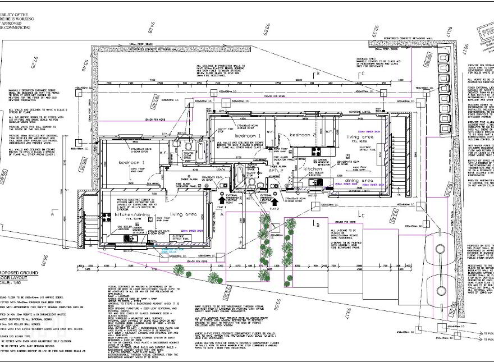Select the standalone 'kitchen' label in APT 2
Screen dimensions: 494x362
pyautogui.click(x=313, y=169)
